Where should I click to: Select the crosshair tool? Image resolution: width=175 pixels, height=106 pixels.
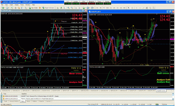coord(132,8)
